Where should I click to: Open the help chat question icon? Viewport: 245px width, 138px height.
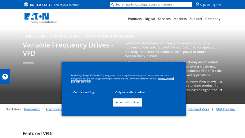pos(5,76)
